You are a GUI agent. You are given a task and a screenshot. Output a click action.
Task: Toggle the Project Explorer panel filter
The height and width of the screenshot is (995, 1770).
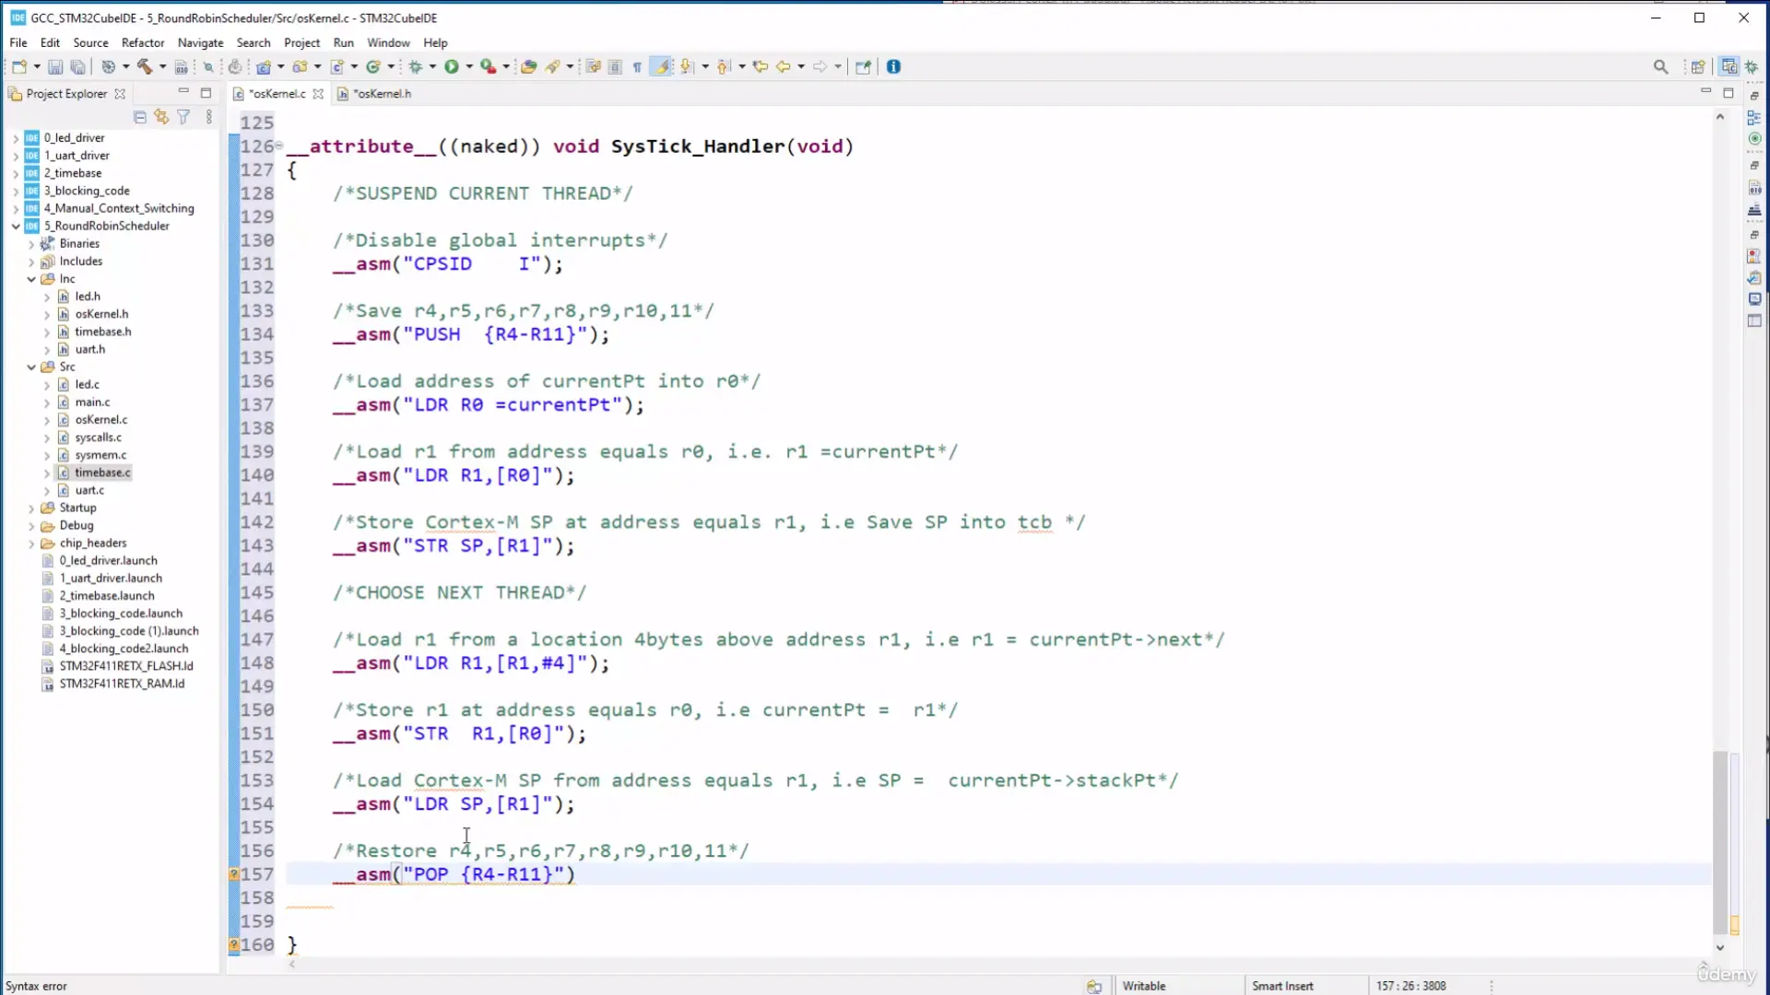click(183, 115)
